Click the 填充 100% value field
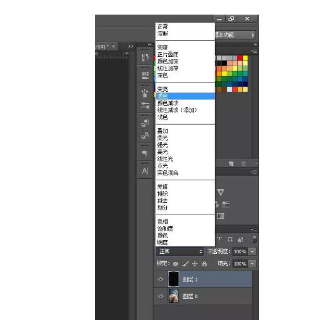Image resolution: width=333 pixels, height=320 pixels. point(240,264)
